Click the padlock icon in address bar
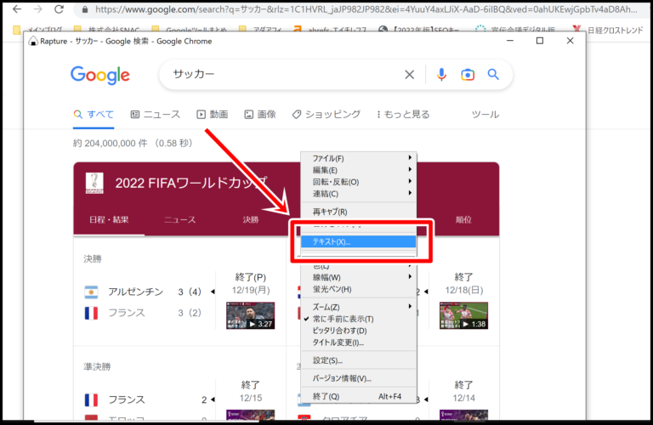Screen dimensions: 653x425 point(85,9)
